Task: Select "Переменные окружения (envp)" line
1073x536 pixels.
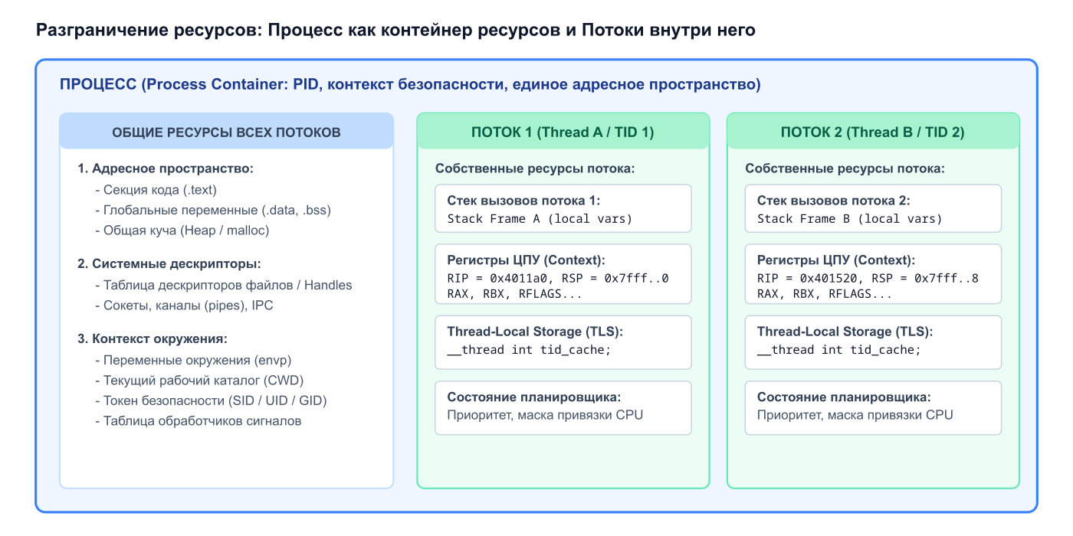Action: (193, 360)
